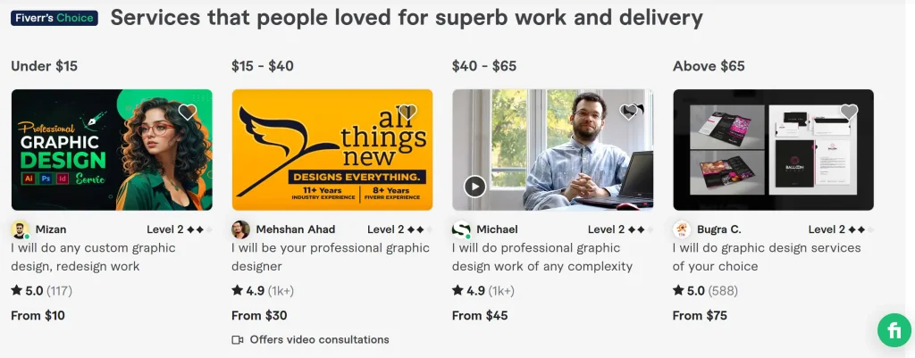
Task: Open Michael's seller avatar
Action: [x=461, y=229]
